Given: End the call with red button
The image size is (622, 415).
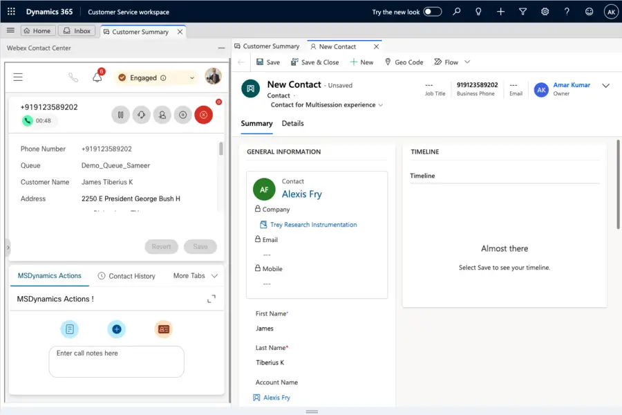Looking at the screenshot, I should tap(203, 115).
